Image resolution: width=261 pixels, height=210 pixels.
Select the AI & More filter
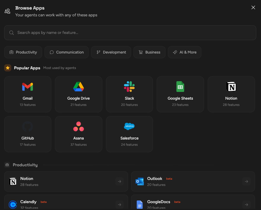click(x=184, y=52)
